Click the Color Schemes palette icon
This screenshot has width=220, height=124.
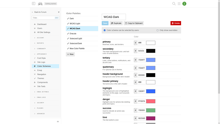(35, 66)
